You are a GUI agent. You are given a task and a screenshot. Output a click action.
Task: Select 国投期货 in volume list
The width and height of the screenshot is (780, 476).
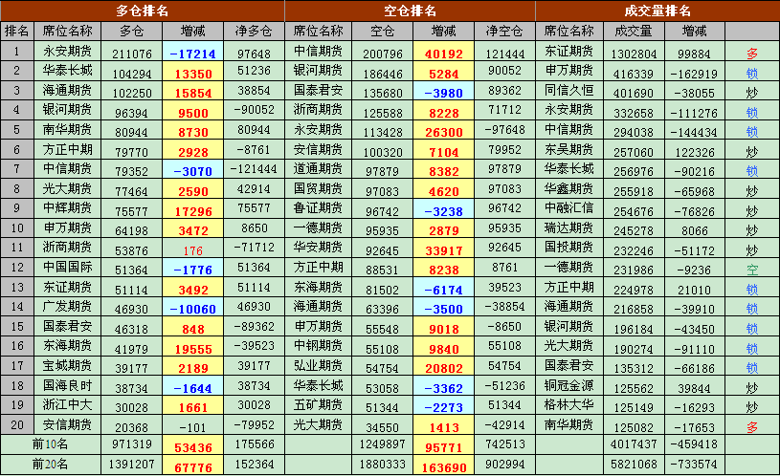(569, 248)
